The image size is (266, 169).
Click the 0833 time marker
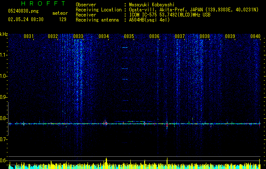click(78, 36)
